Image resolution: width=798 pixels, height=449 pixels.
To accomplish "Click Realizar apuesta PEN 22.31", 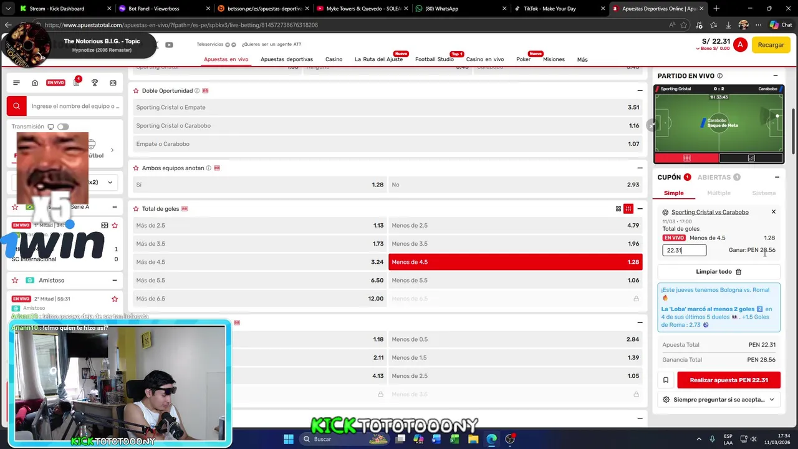I will (729, 380).
